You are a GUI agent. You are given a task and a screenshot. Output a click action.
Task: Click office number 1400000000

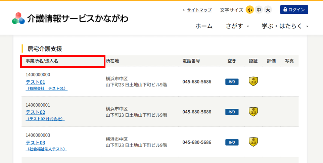pyautogui.click(x=38, y=74)
